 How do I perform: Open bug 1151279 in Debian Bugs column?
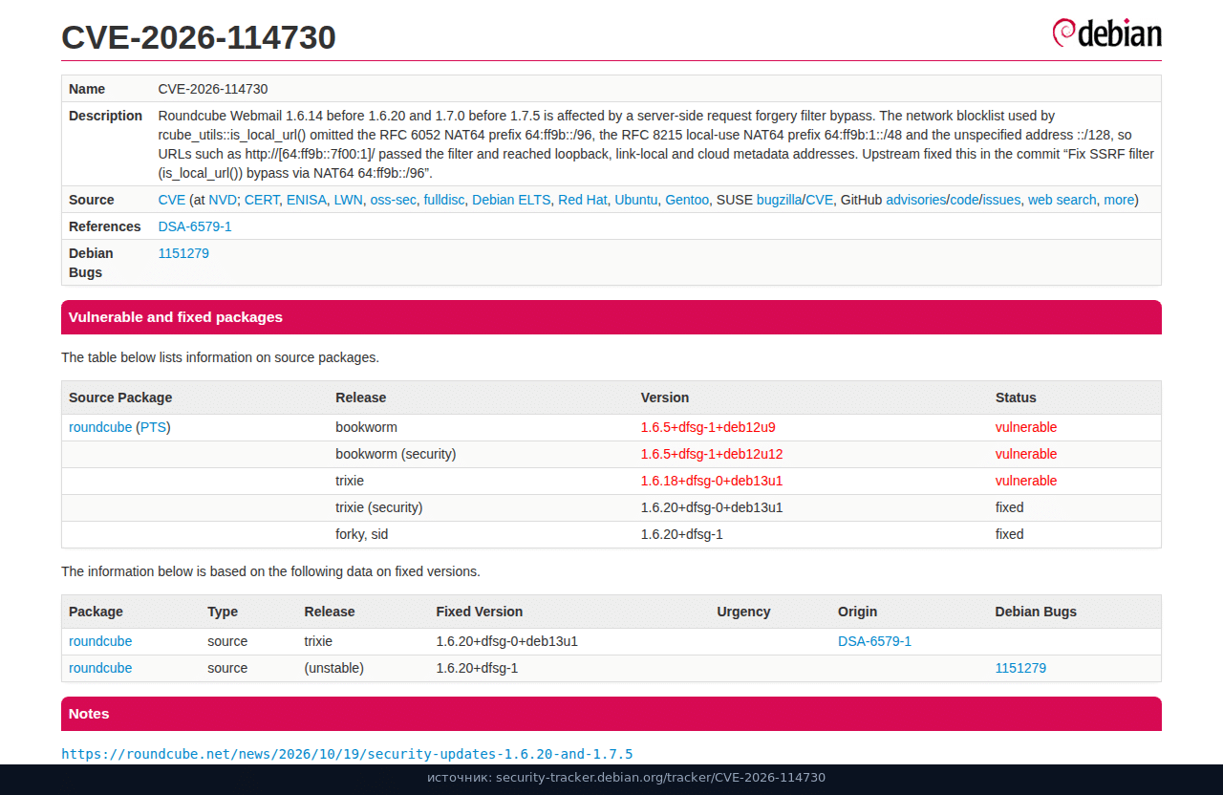click(1020, 668)
